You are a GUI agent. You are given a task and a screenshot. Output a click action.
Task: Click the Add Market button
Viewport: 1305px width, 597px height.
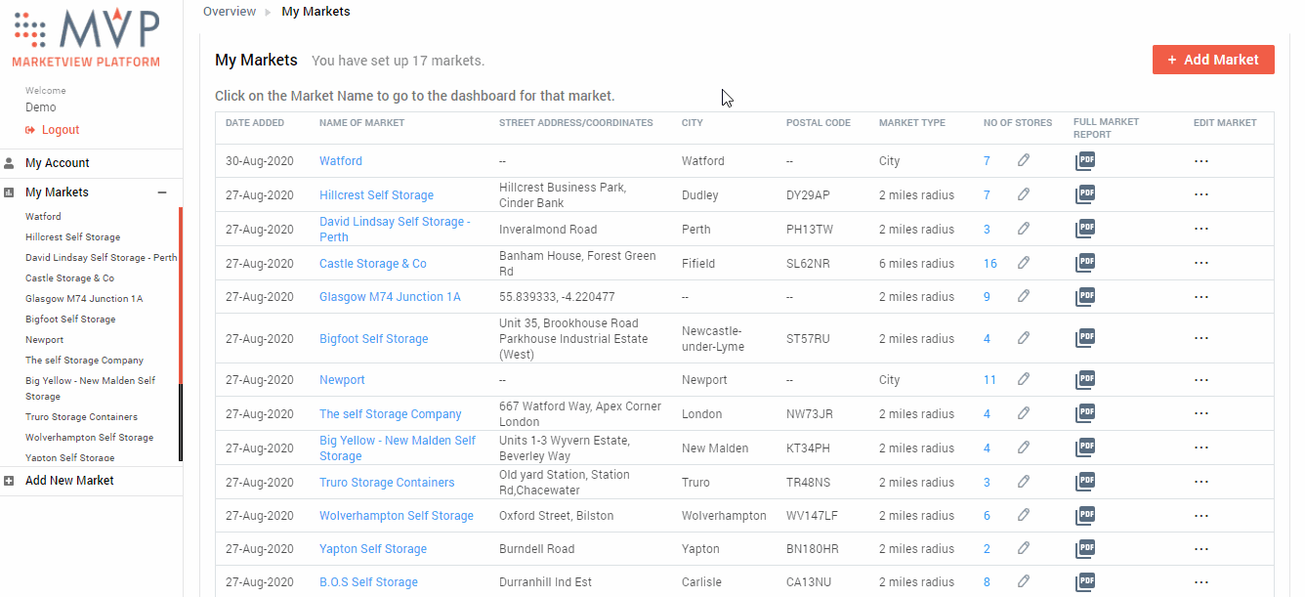coord(1213,60)
